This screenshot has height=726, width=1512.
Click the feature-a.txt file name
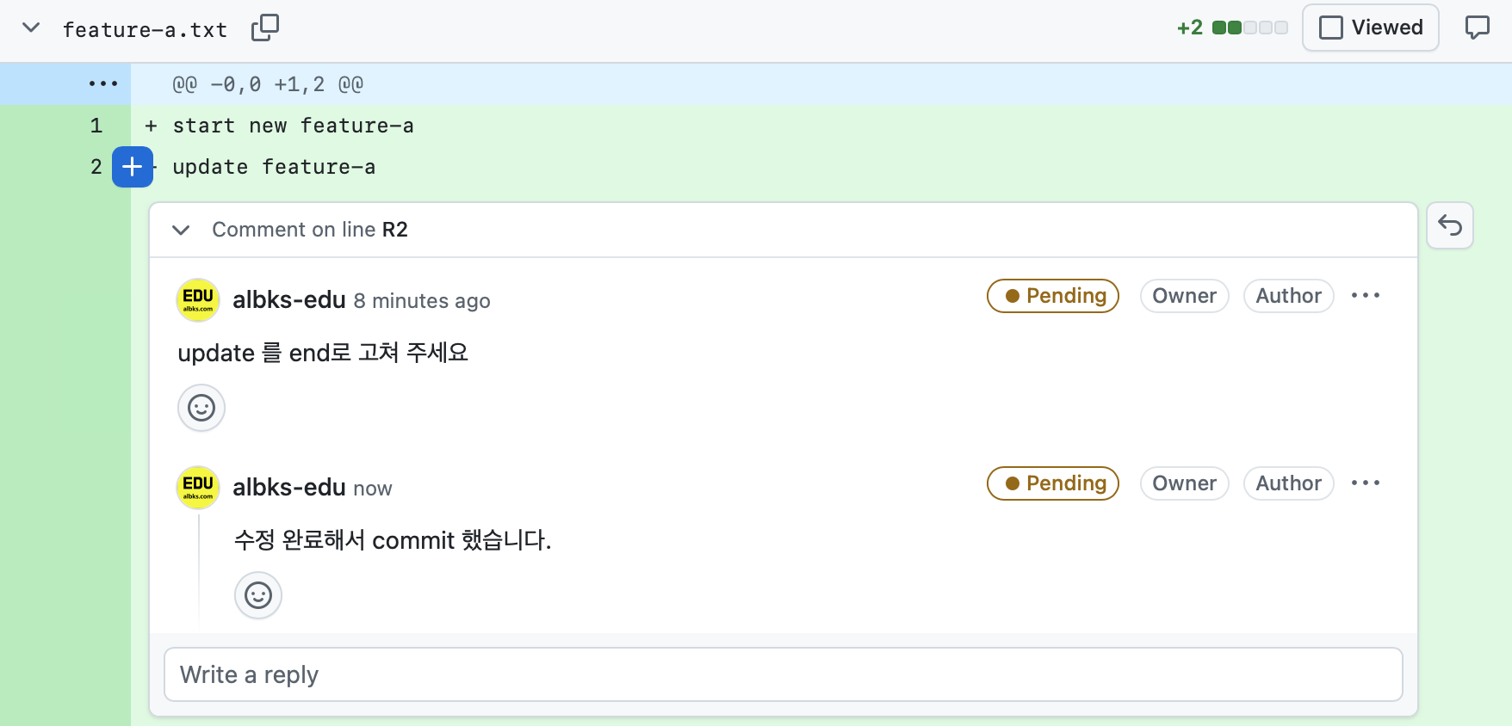pyautogui.click(x=145, y=30)
